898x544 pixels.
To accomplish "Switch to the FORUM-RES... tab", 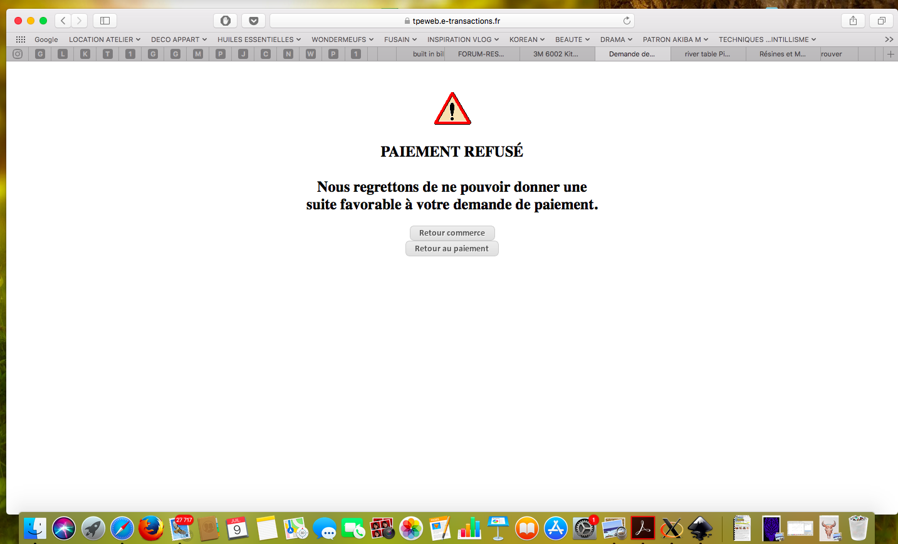I will click(x=481, y=54).
